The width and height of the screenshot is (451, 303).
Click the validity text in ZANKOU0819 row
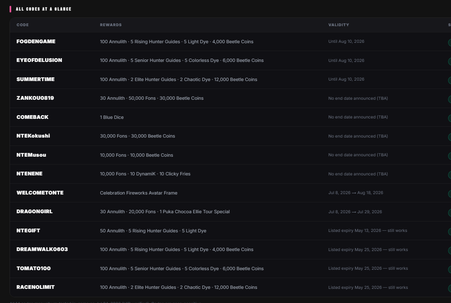[x=358, y=99]
